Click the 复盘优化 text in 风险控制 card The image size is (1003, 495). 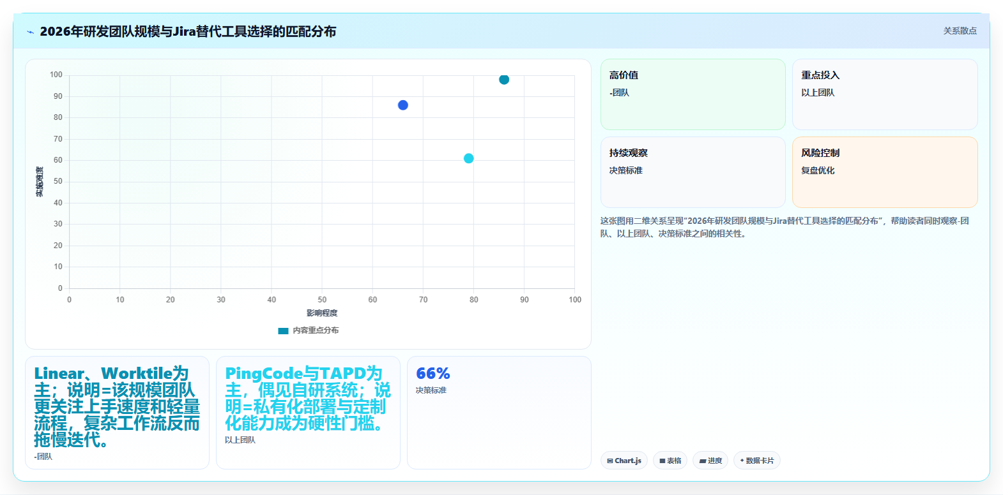818,170
